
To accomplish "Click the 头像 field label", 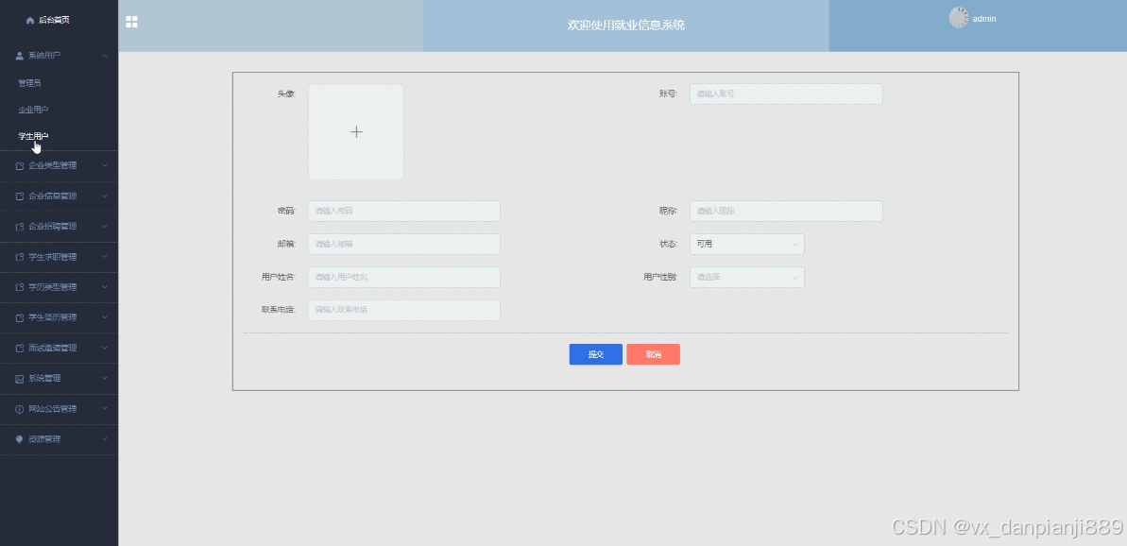I will (286, 94).
